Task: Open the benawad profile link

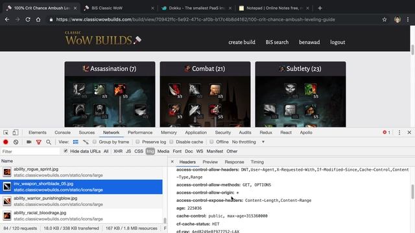Action: 309,42
